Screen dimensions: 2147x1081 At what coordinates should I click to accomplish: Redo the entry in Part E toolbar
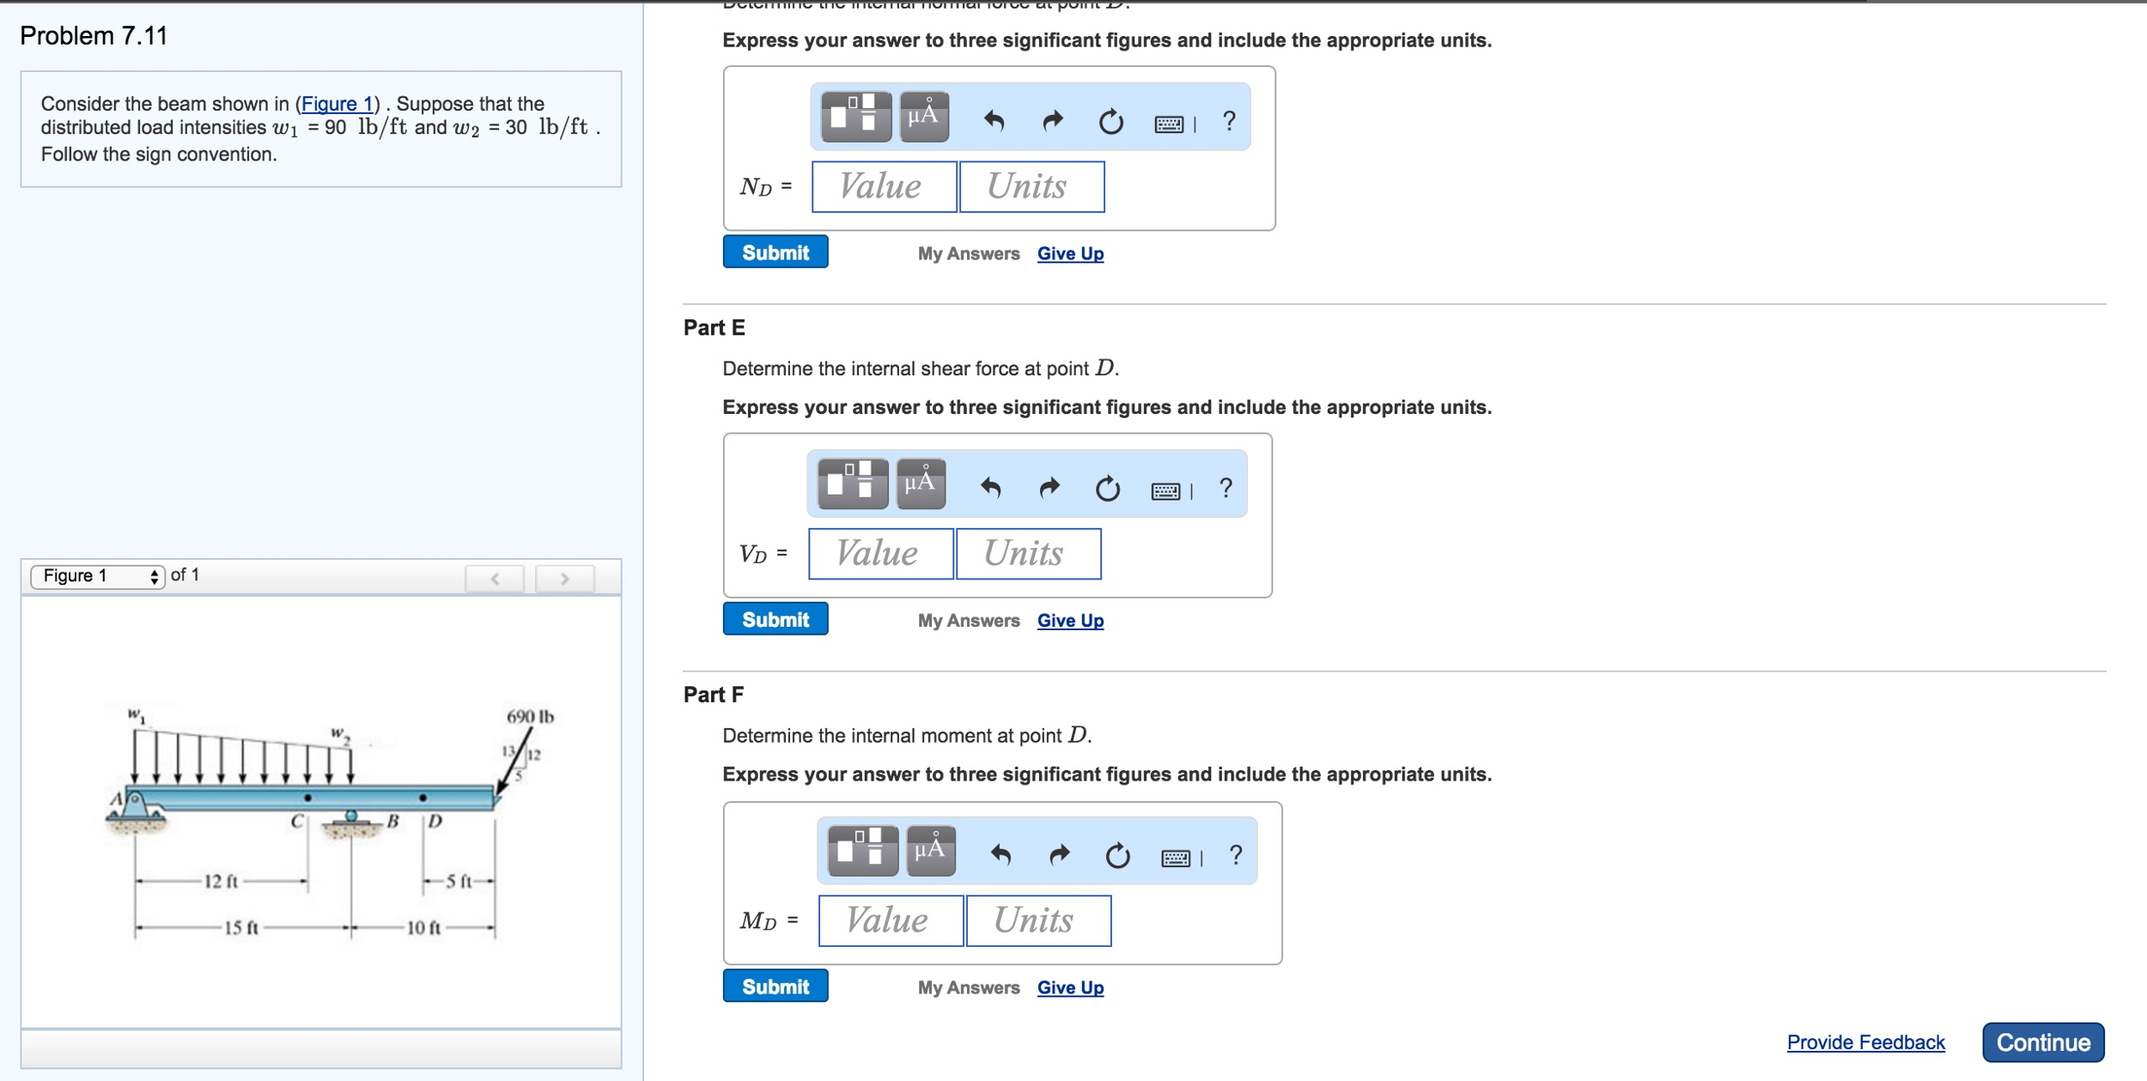[1049, 488]
